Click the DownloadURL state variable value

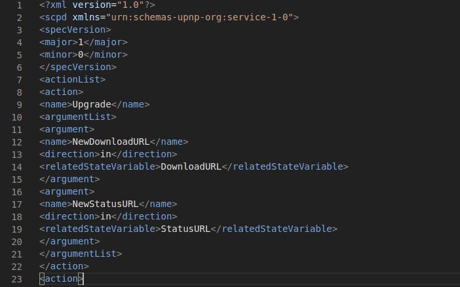point(191,166)
